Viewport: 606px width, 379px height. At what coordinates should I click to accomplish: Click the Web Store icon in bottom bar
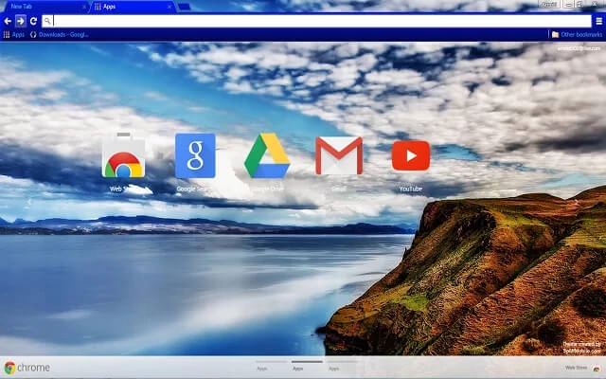coord(597,369)
